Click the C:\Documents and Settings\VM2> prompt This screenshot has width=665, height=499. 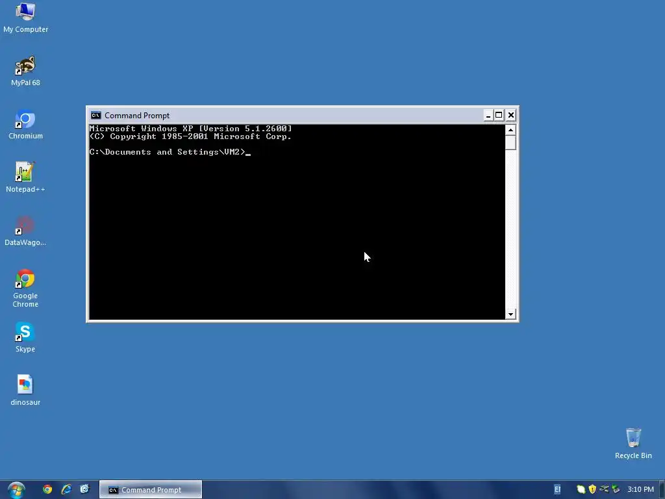167,152
